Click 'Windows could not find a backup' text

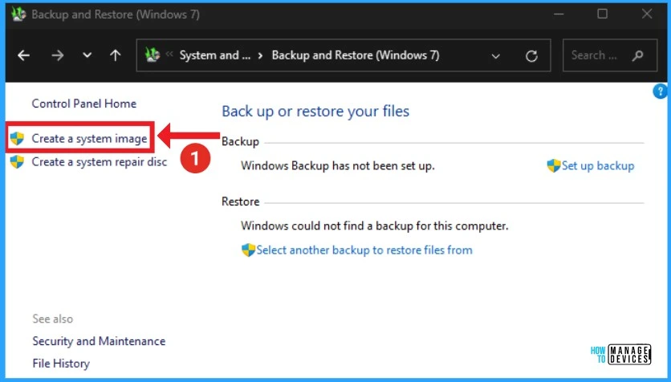click(375, 226)
